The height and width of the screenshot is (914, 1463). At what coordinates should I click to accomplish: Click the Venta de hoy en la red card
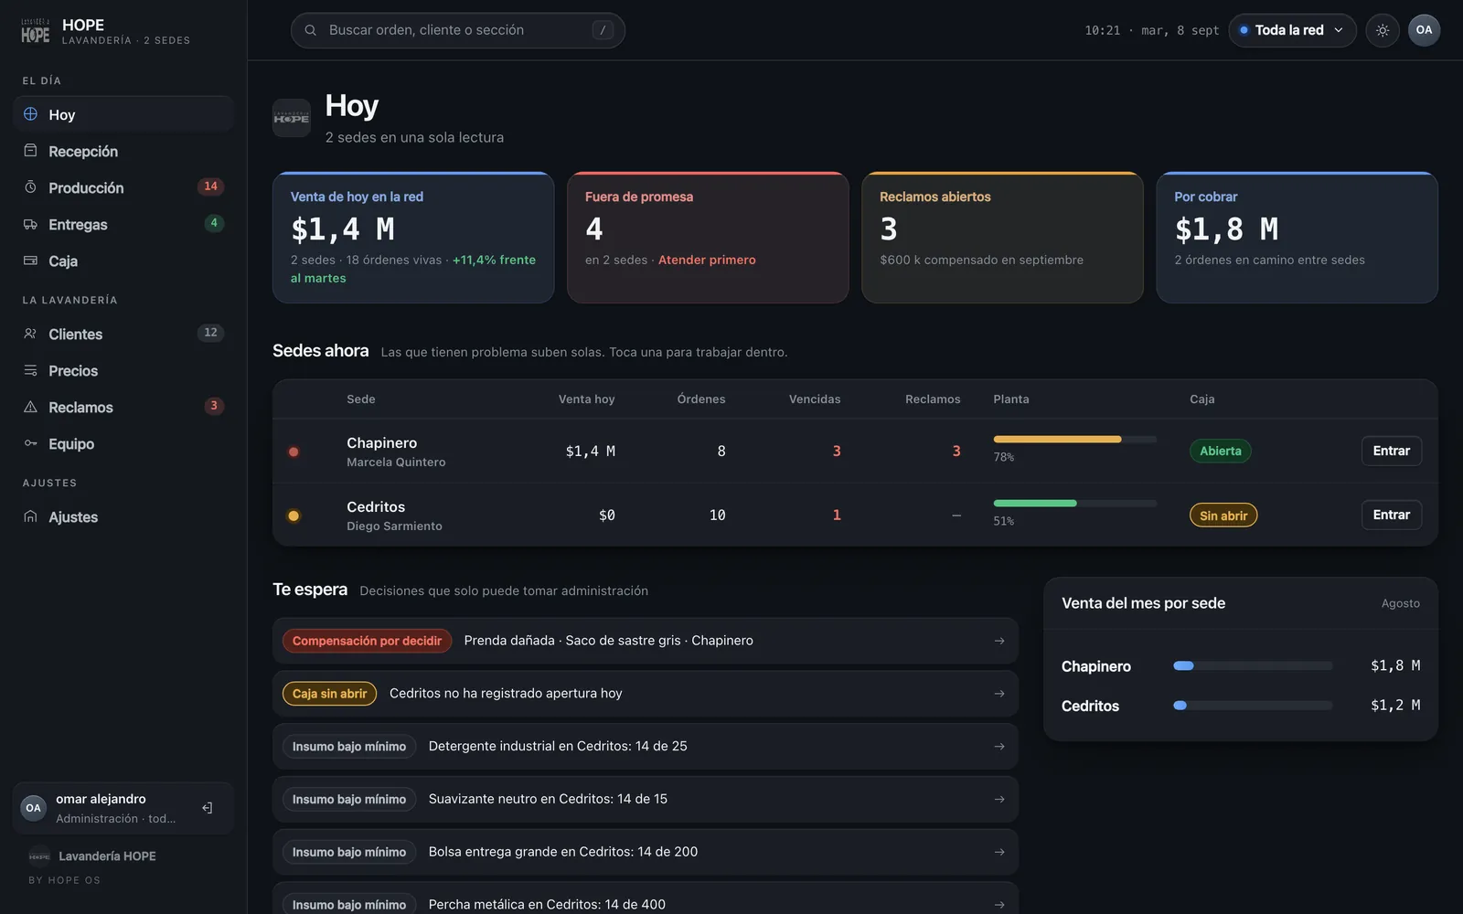point(413,238)
